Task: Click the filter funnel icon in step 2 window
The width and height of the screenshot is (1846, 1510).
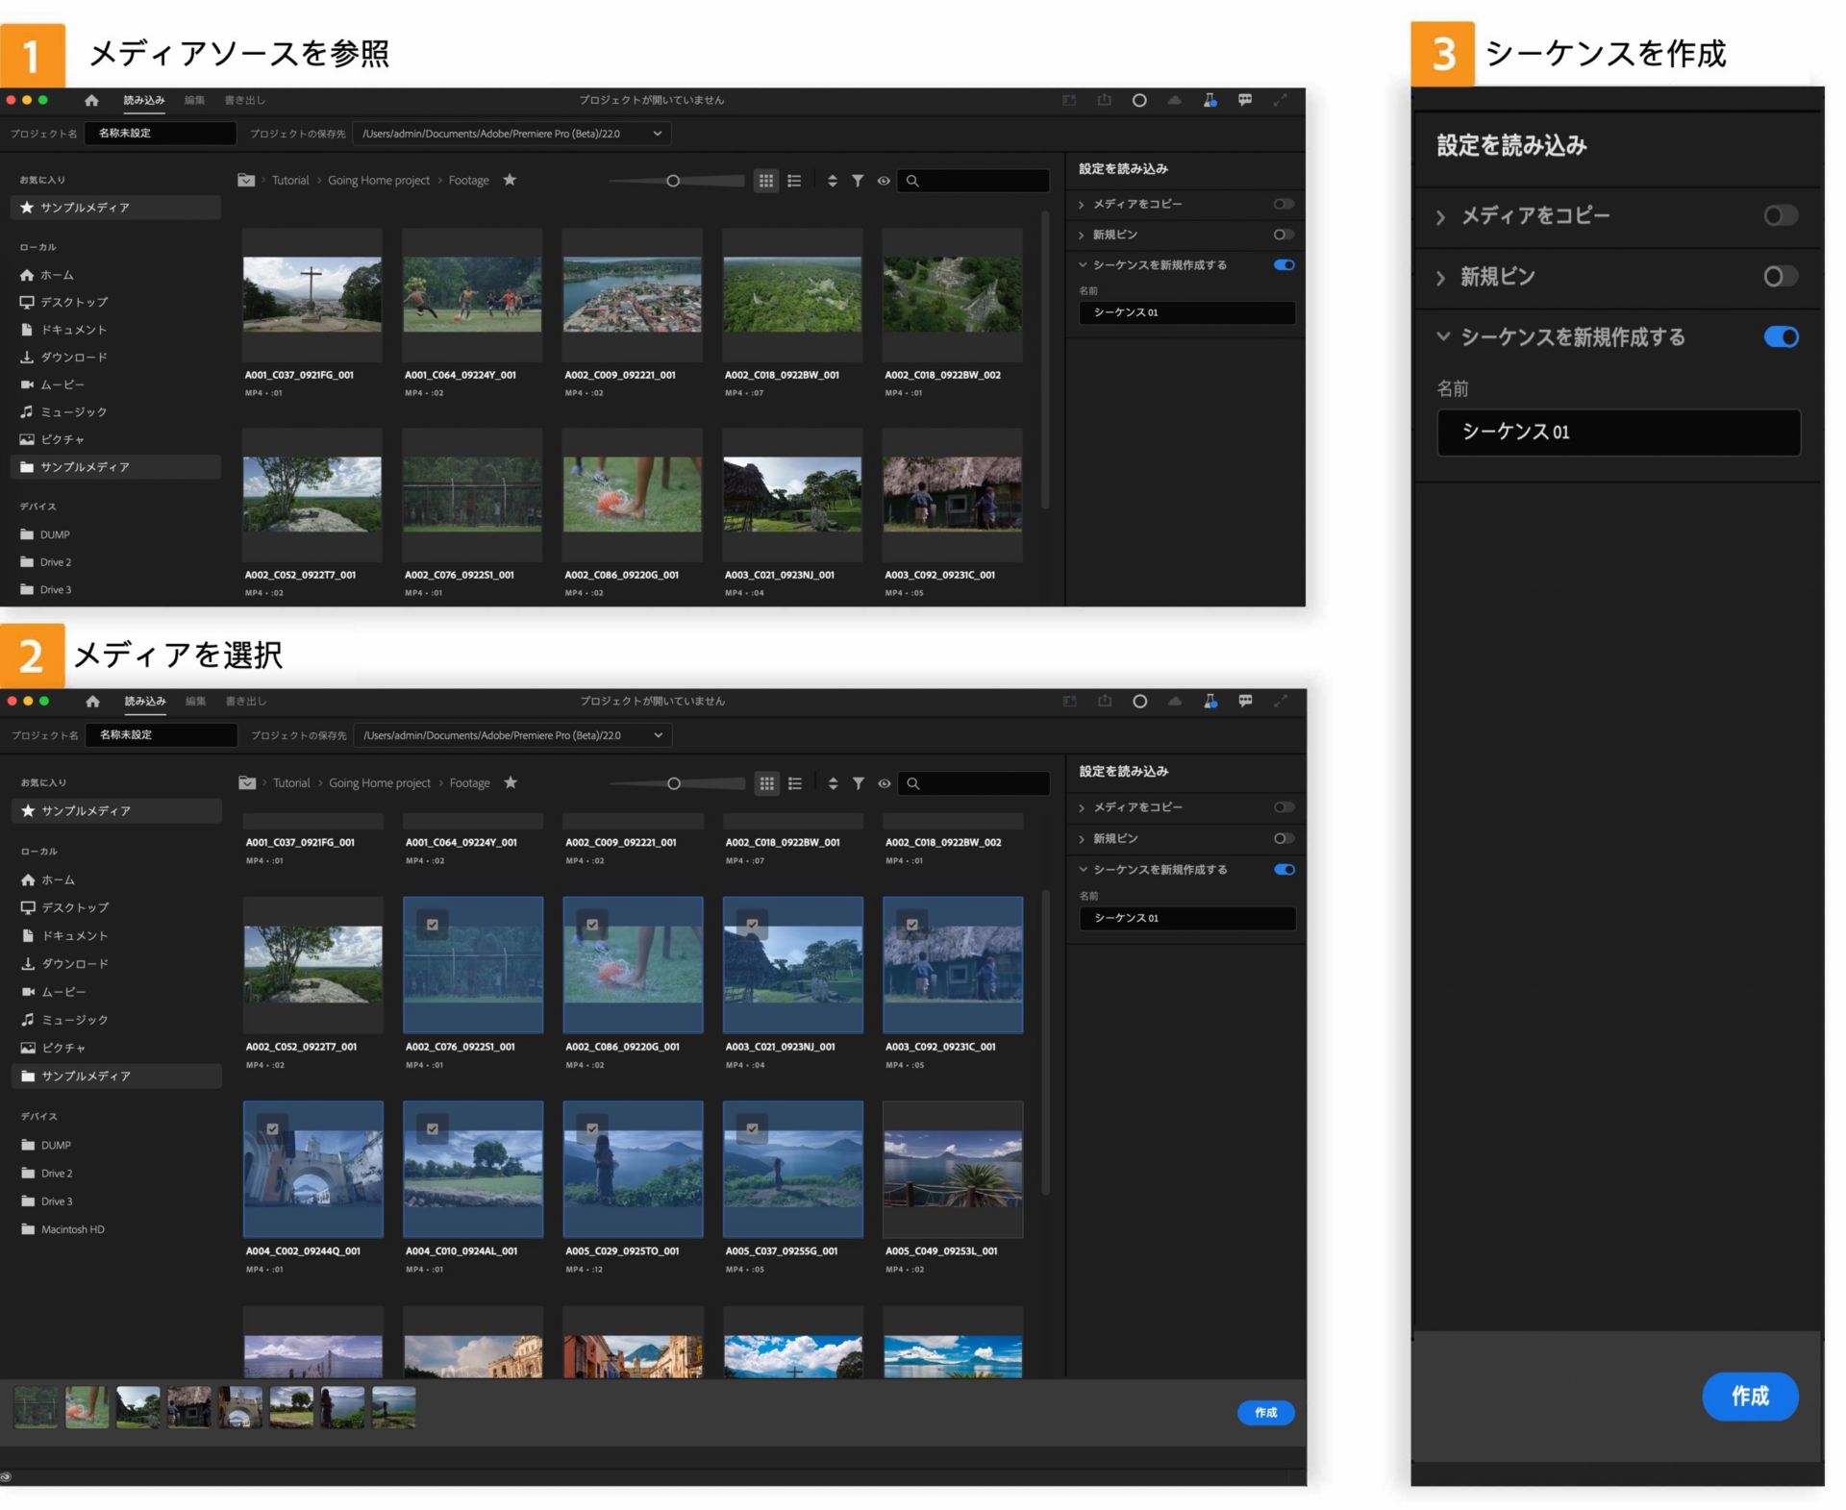Action: click(859, 783)
